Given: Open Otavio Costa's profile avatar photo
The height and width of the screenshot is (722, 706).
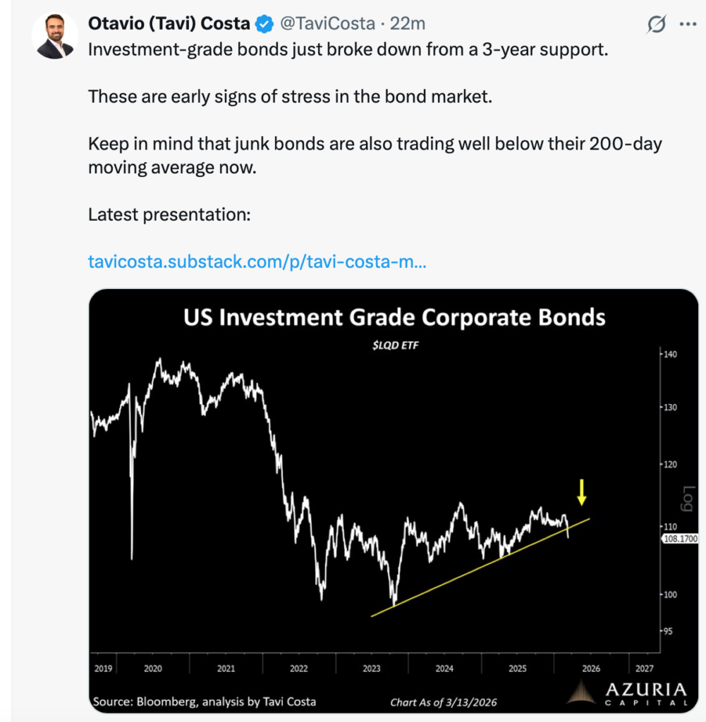Looking at the screenshot, I should pyautogui.click(x=56, y=37).
